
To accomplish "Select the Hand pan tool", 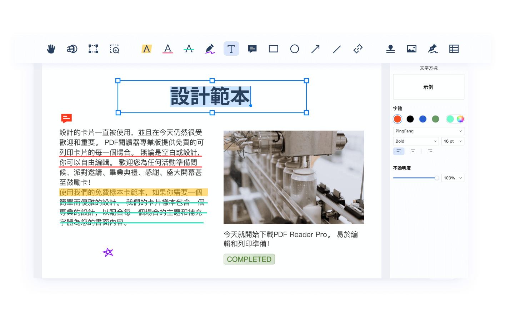I will [x=51, y=49].
